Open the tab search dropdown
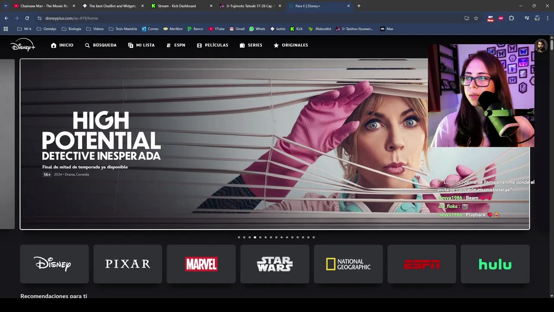 tap(6, 6)
